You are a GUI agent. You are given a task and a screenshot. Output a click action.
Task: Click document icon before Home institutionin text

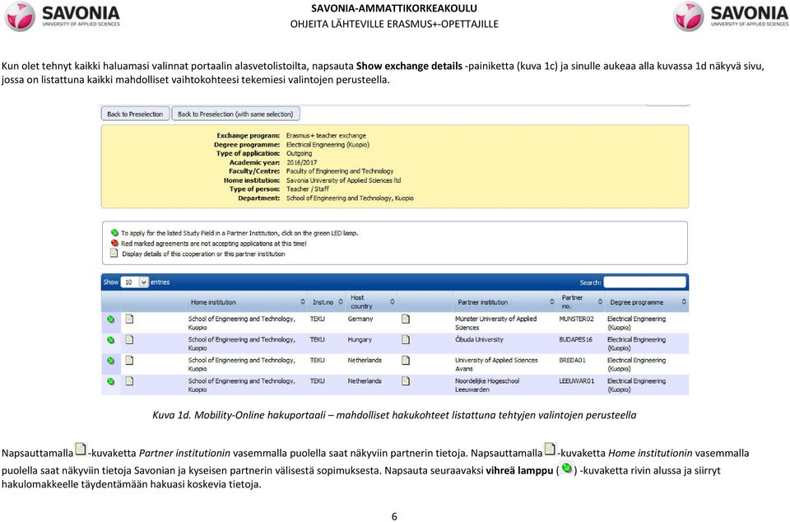point(550,449)
